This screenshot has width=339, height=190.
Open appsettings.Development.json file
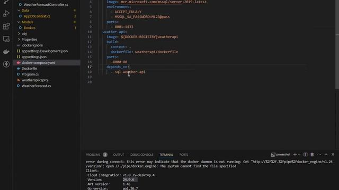(x=44, y=51)
